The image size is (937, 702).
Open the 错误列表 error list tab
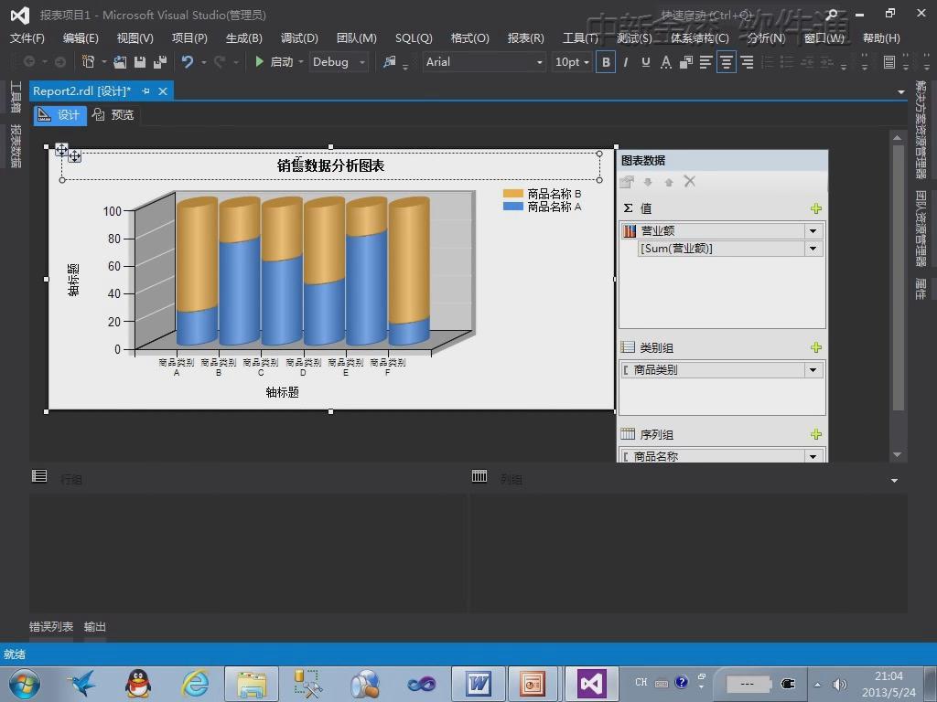51,627
